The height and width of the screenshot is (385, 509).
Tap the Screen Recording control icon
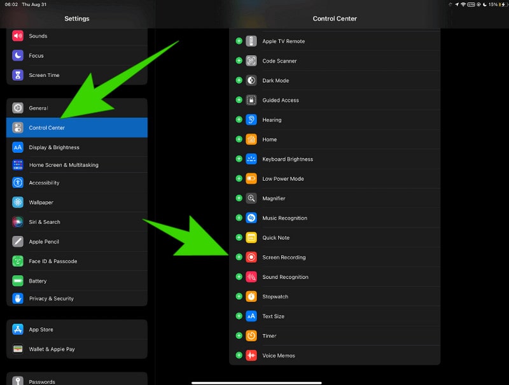point(251,257)
